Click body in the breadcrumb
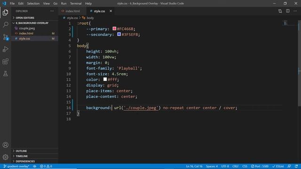The height and width of the screenshot is (169, 301). tap(90, 18)
